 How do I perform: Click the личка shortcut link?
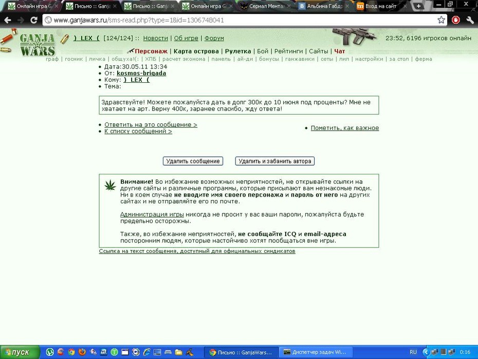[97, 59]
